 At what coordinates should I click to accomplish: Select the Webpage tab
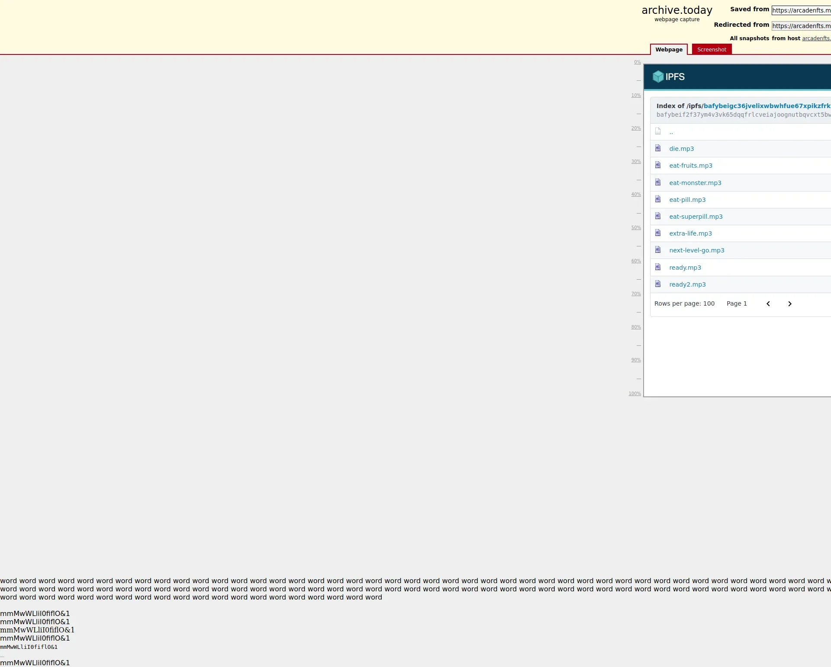coord(669,50)
